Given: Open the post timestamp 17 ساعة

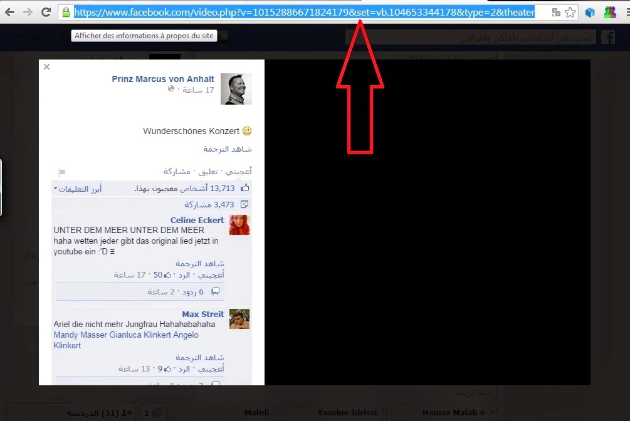Looking at the screenshot, I should click(x=199, y=90).
